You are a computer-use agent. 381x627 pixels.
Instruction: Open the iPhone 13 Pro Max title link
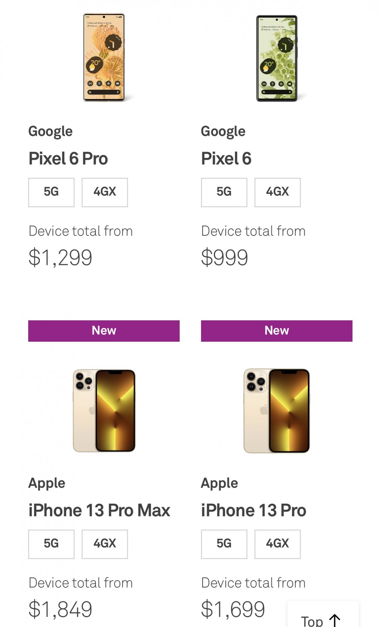[99, 510]
